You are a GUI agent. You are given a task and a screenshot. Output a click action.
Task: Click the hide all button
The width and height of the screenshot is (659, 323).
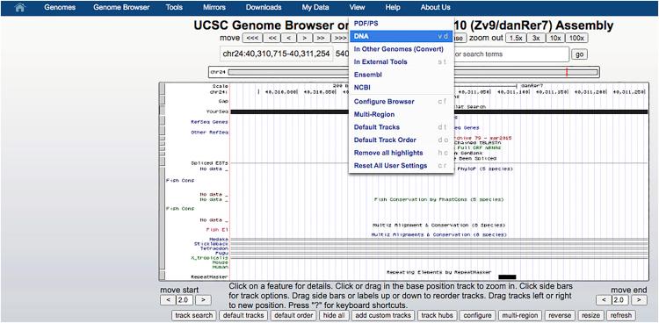point(334,315)
